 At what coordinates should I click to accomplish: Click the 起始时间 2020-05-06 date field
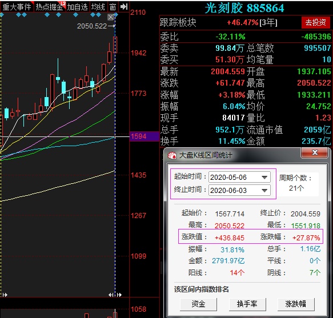[x=239, y=177]
